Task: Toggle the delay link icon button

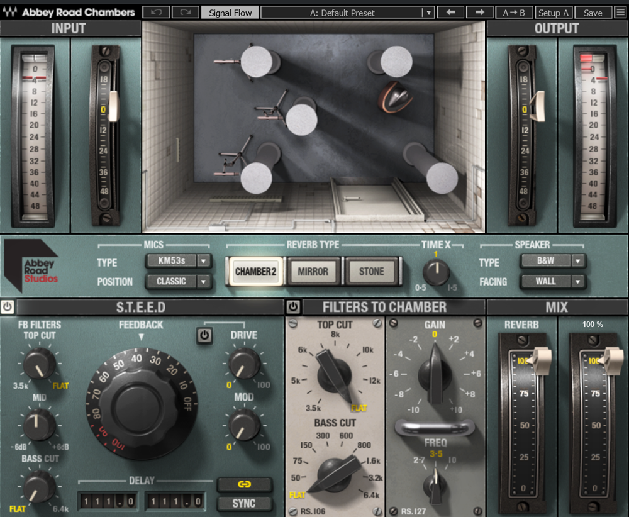Action: [x=244, y=484]
